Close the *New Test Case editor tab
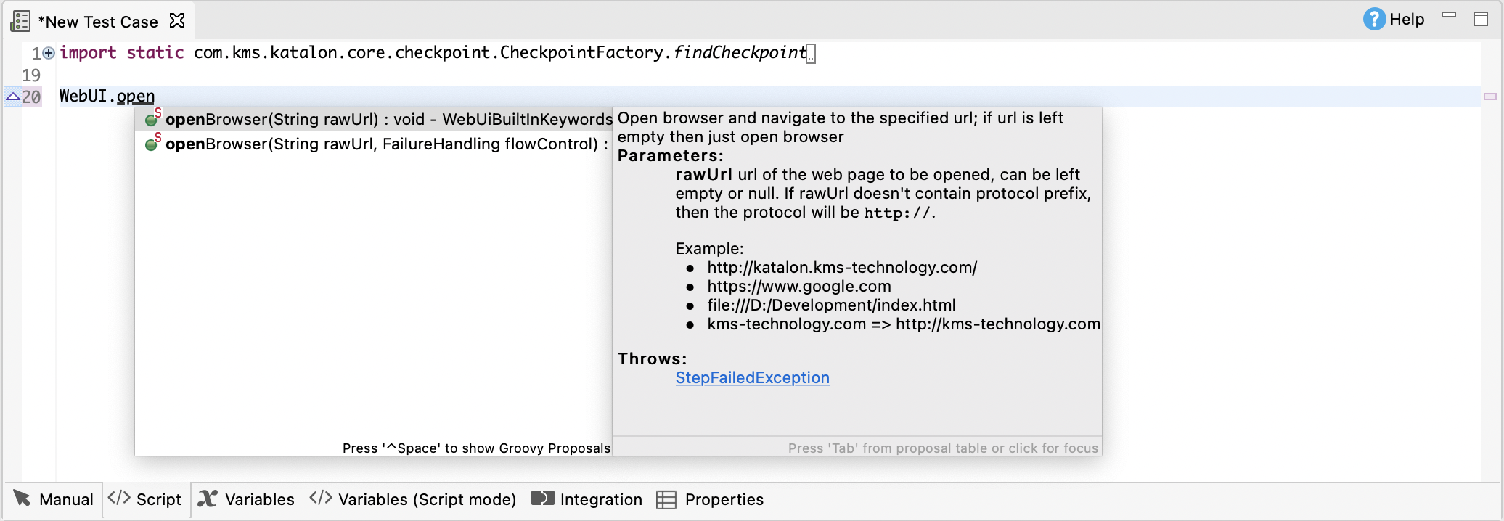The height and width of the screenshot is (521, 1504). [x=176, y=21]
